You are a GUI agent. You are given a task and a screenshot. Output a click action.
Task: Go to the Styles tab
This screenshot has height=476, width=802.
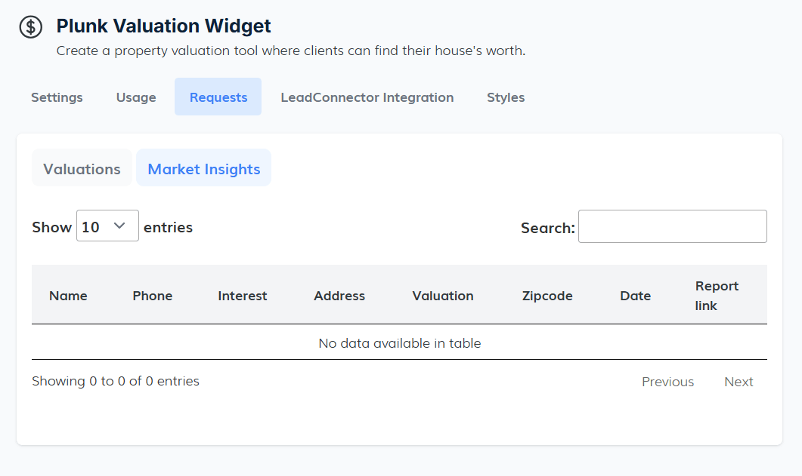click(506, 97)
